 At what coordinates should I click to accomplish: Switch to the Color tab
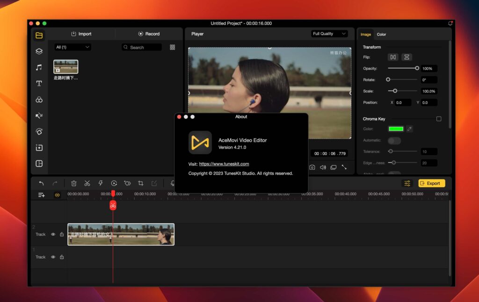click(x=382, y=34)
